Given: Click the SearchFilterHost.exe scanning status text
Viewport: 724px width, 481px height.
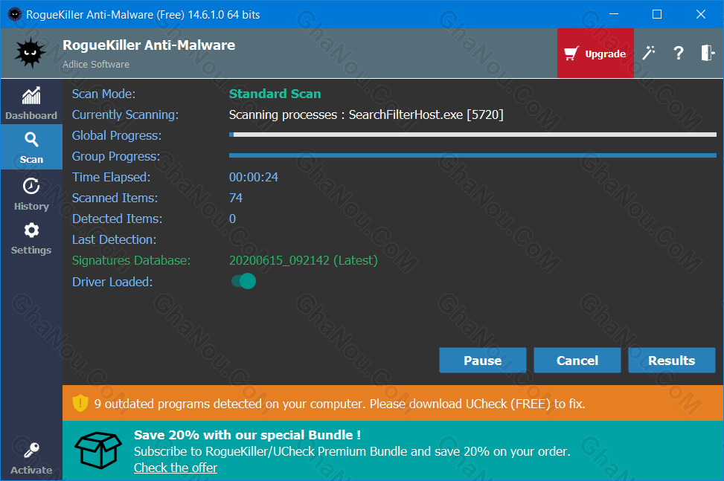Looking at the screenshot, I should (x=366, y=114).
